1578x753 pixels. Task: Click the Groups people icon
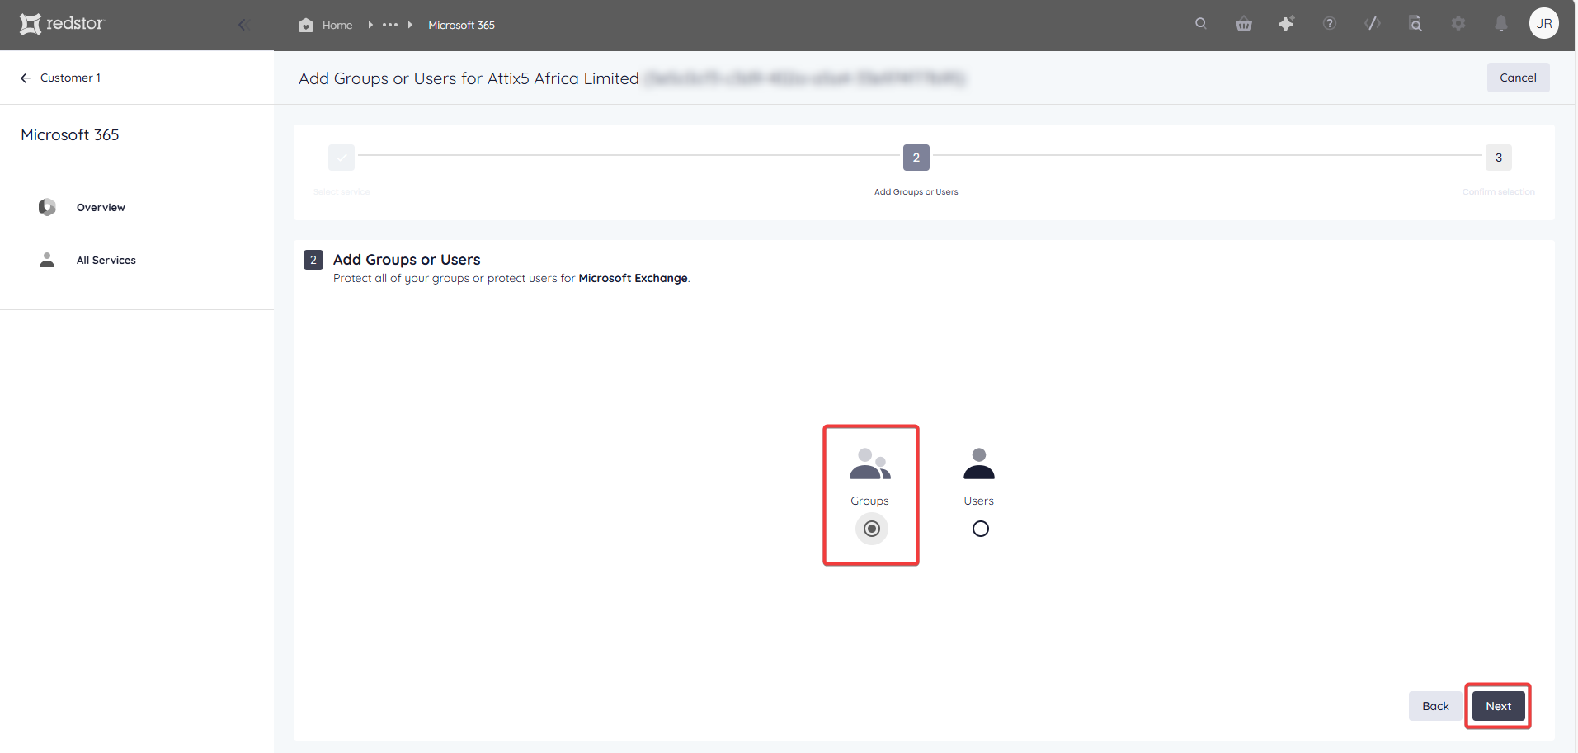pos(870,464)
